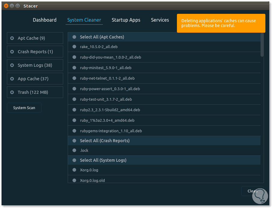Check Select All (Crash Reports) header
Image resolution: width=272 pixels, height=208 pixels.
click(74, 141)
